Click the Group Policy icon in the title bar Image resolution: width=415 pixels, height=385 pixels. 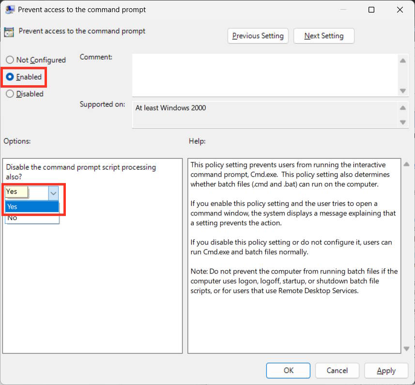10,9
